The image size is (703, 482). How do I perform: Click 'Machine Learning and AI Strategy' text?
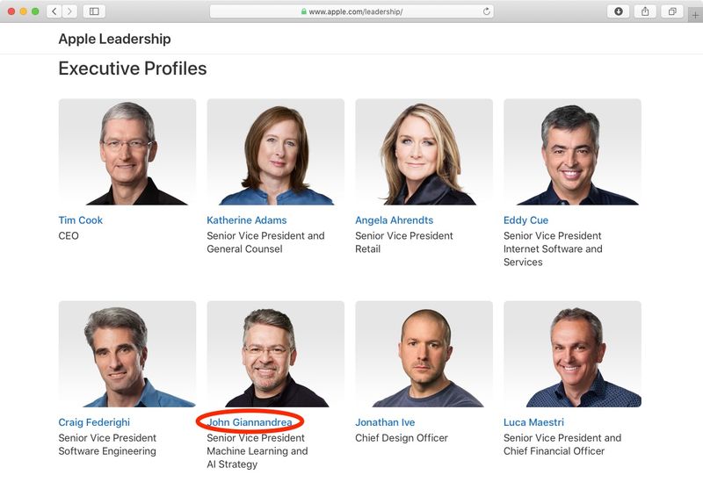(257, 457)
